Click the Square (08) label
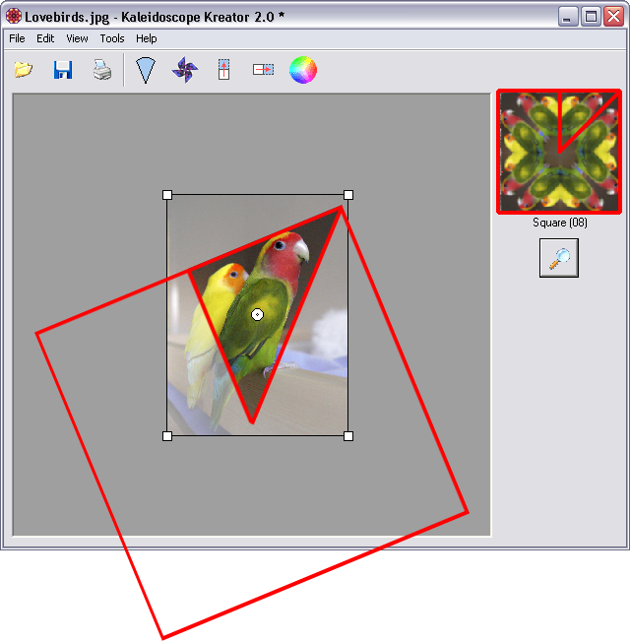 [559, 223]
